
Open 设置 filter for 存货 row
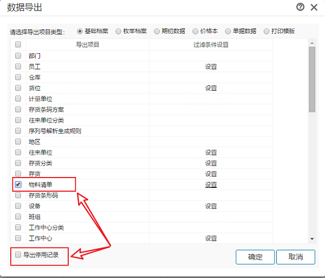(x=211, y=174)
